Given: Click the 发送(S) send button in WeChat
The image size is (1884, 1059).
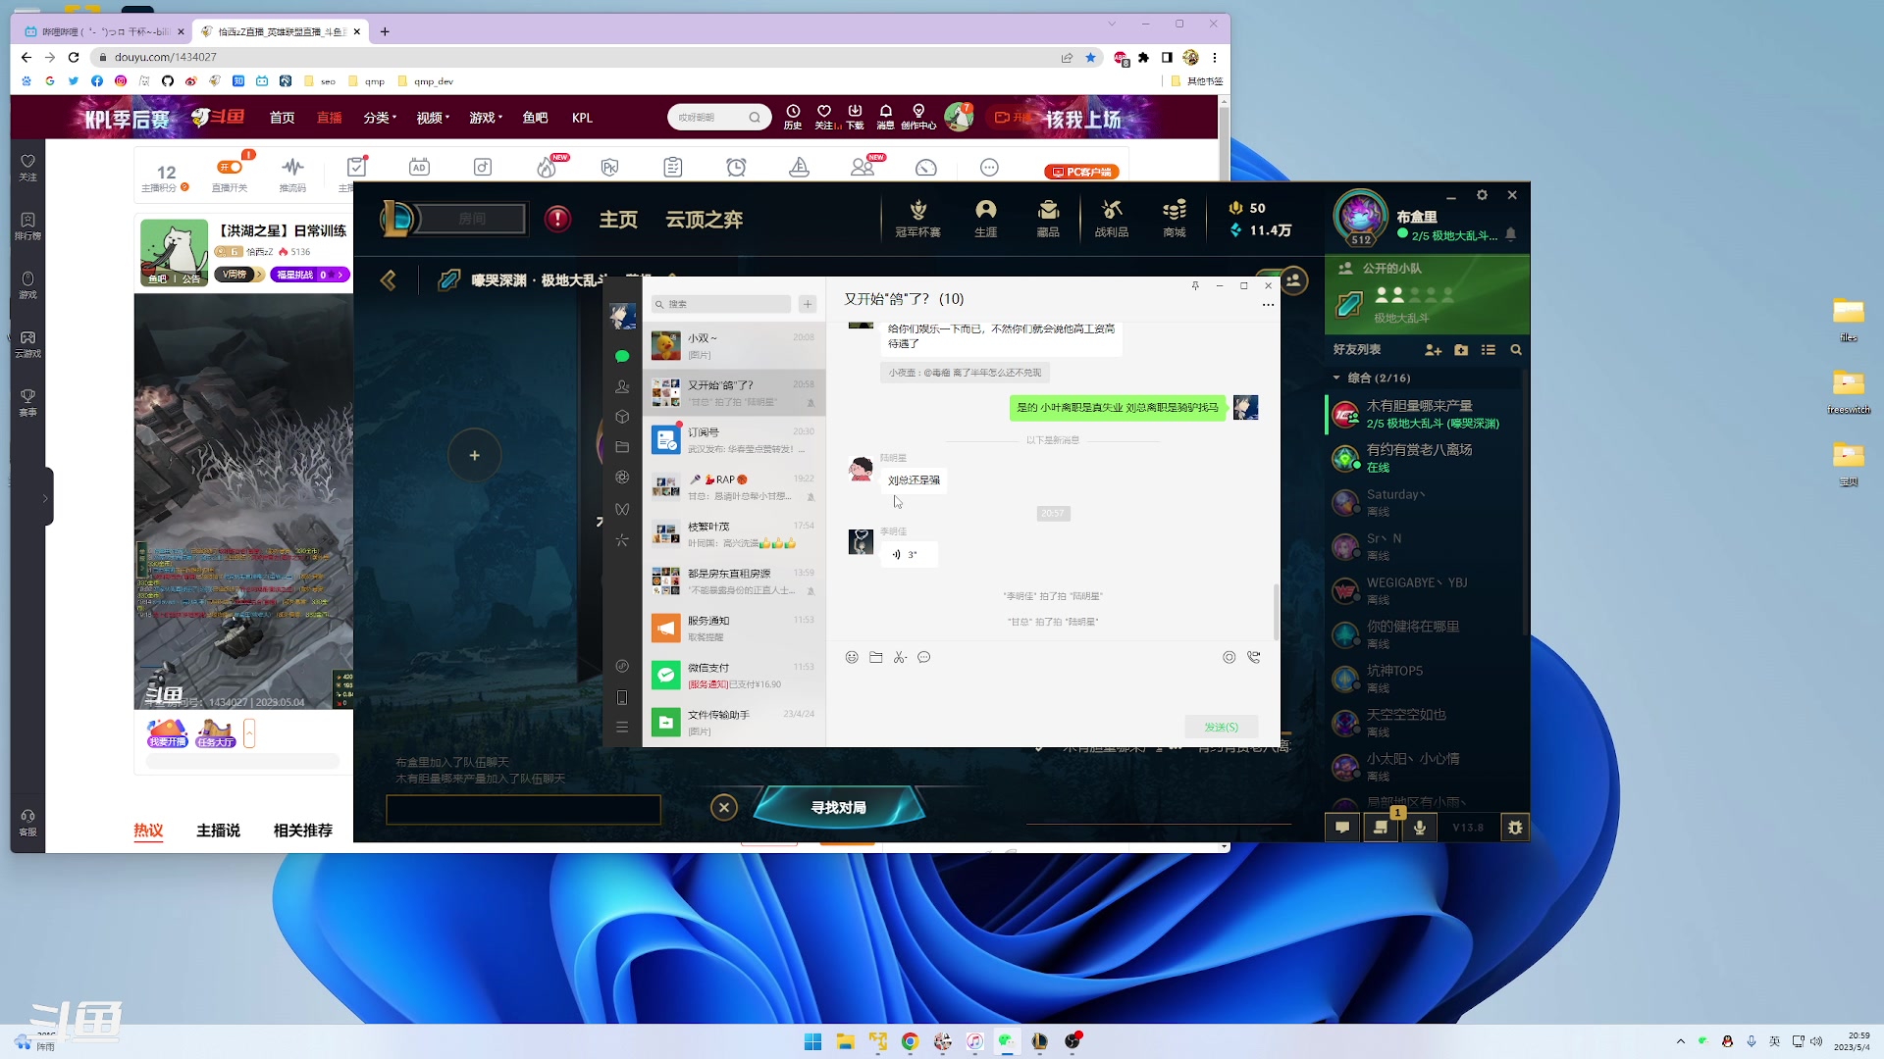Looking at the screenshot, I should point(1221,727).
